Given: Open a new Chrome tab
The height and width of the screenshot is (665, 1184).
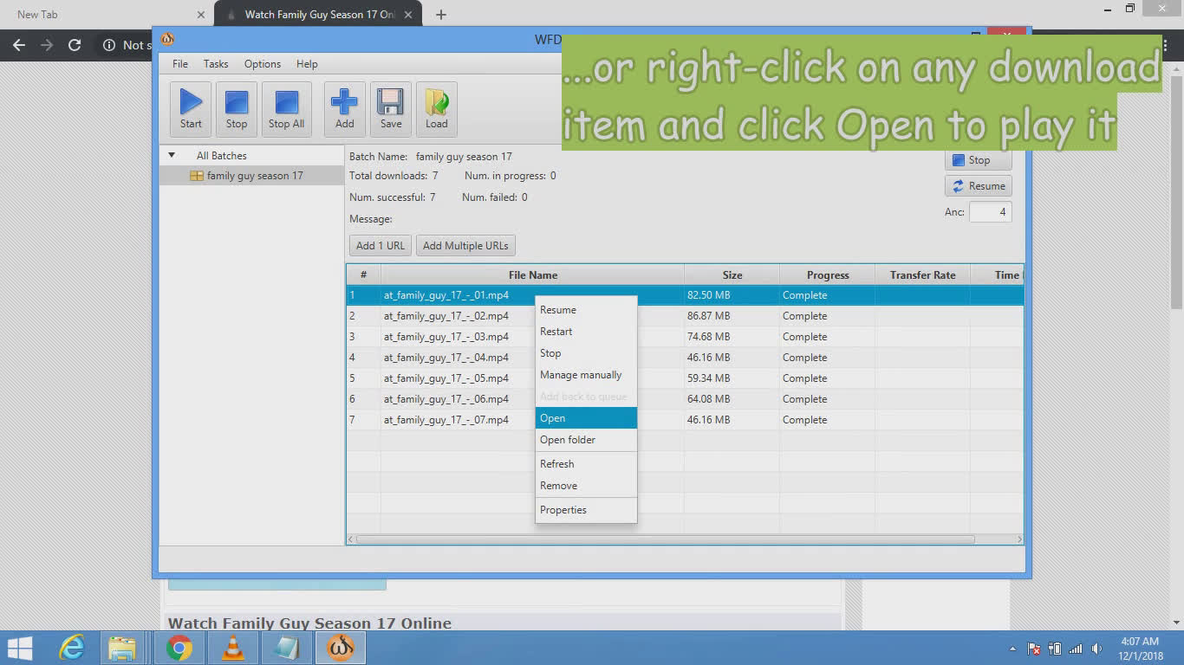Looking at the screenshot, I should coord(440,15).
